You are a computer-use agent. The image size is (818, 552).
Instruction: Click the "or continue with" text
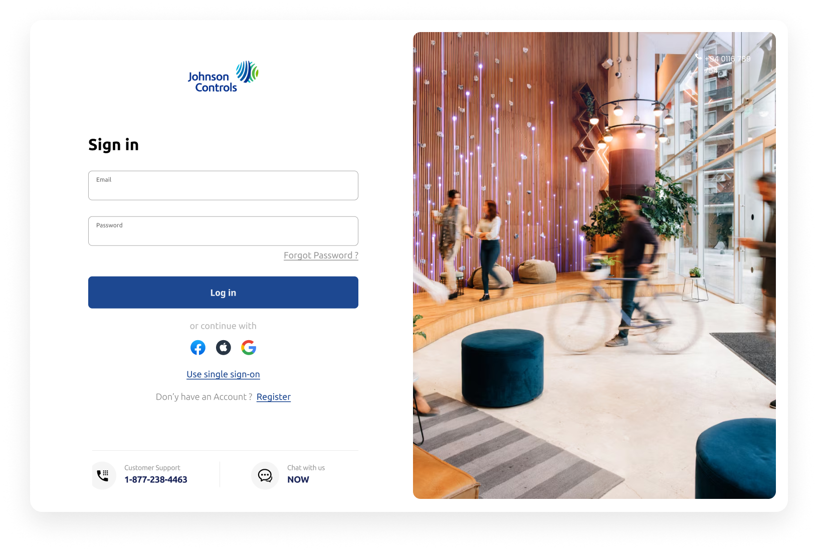click(x=223, y=326)
